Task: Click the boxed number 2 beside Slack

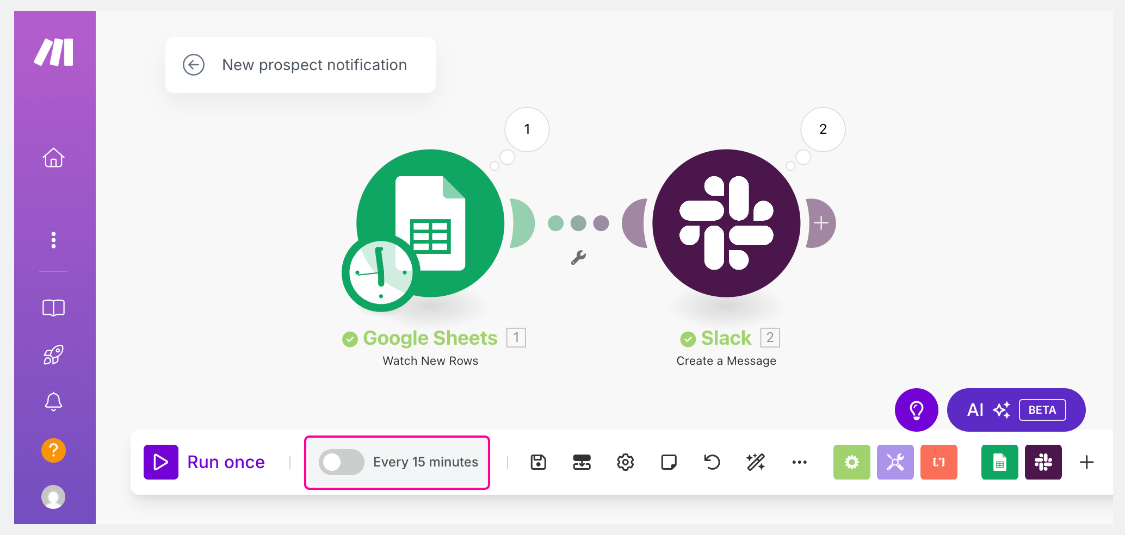Action: (770, 338)
